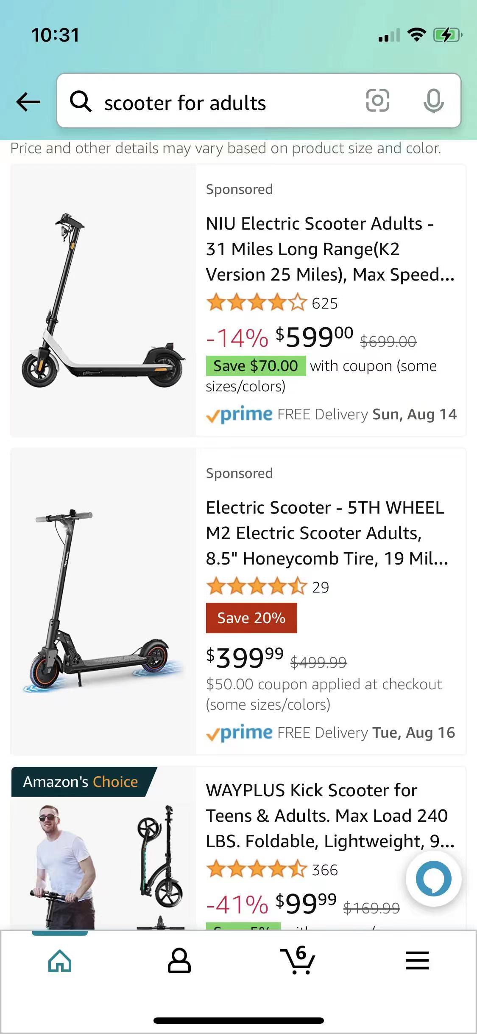Open the shopping cart with 6 items
The width and height of the screenshot is (477, 1034).
[x=298, y=961]
